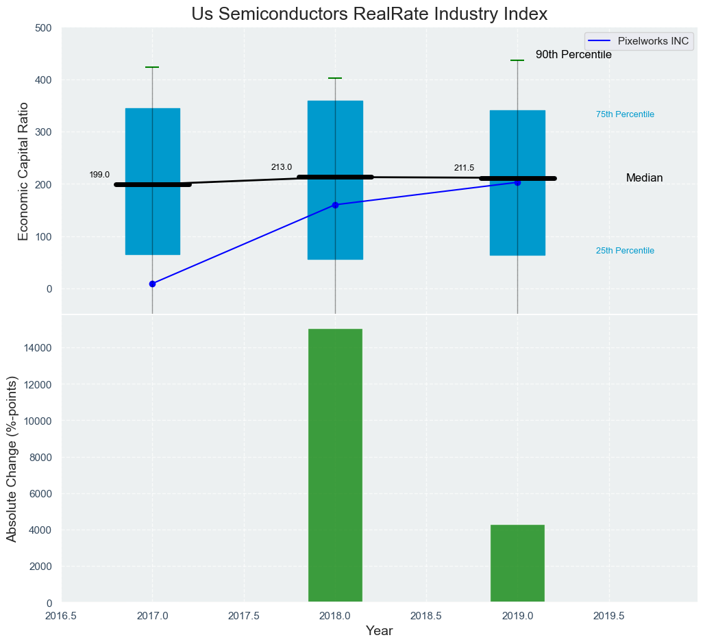The image size is (705, 644).
Task: Click the 2017 blue percentile box
Action: pyautogui.click(x=153, y=182)
